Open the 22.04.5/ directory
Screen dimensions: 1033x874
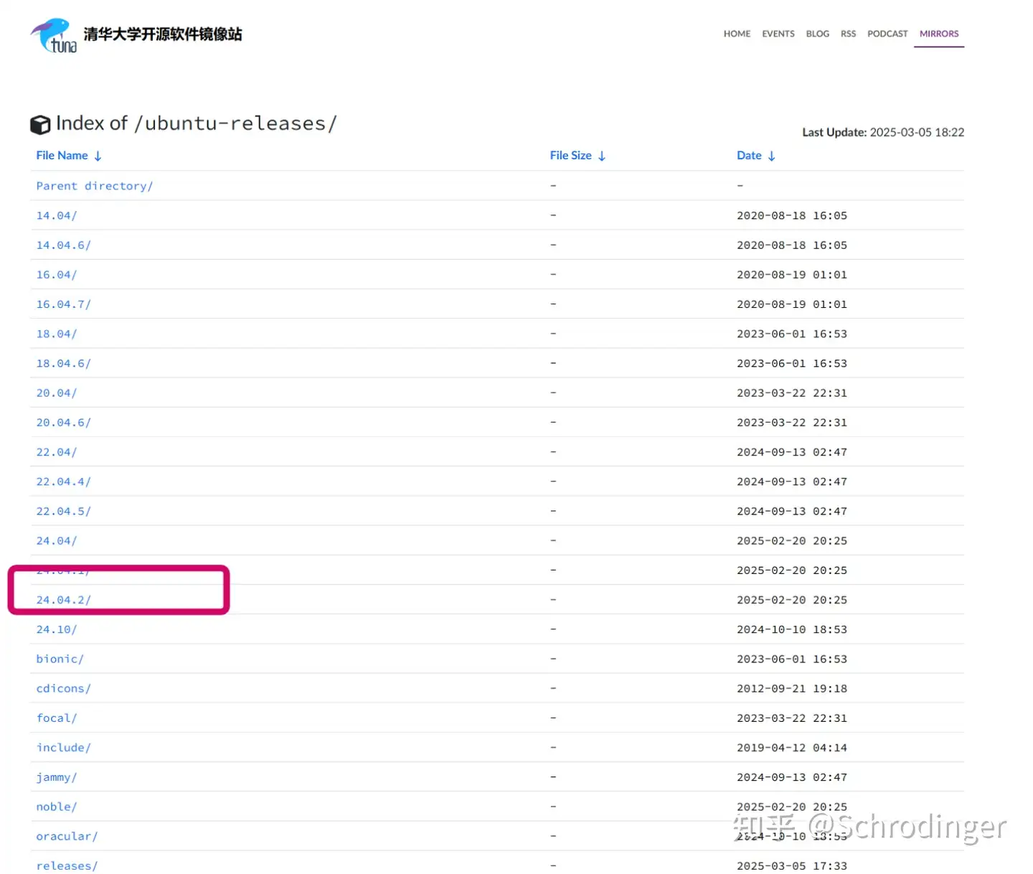(64, 511)
